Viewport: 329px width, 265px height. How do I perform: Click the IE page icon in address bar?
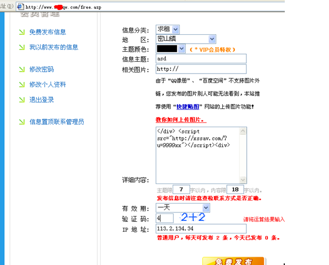pyautogui.click(x=20, y=7)
